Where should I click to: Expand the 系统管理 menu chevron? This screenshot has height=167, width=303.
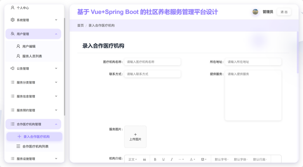coord(56,20)
